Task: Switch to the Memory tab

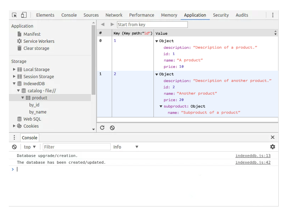Action: click(169, 15)
